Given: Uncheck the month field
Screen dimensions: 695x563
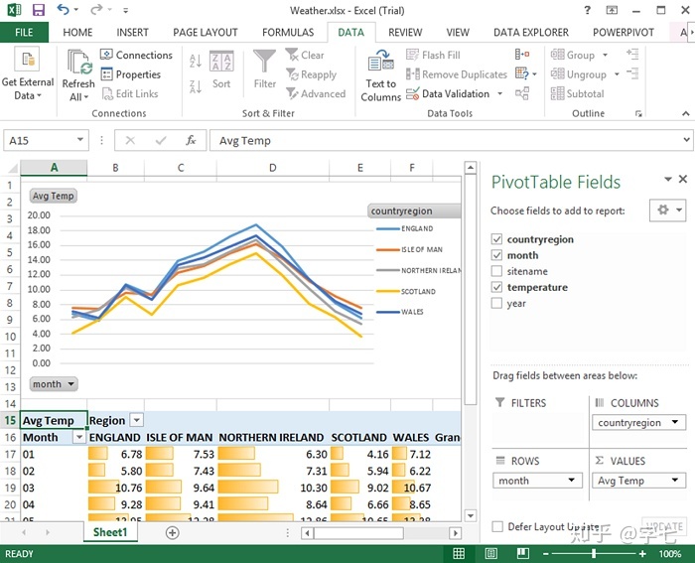Looking at the screenshot, I should 496,255.
